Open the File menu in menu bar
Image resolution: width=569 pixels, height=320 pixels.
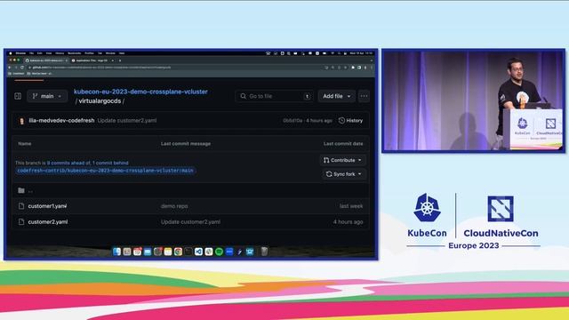[x=32, y=53]
